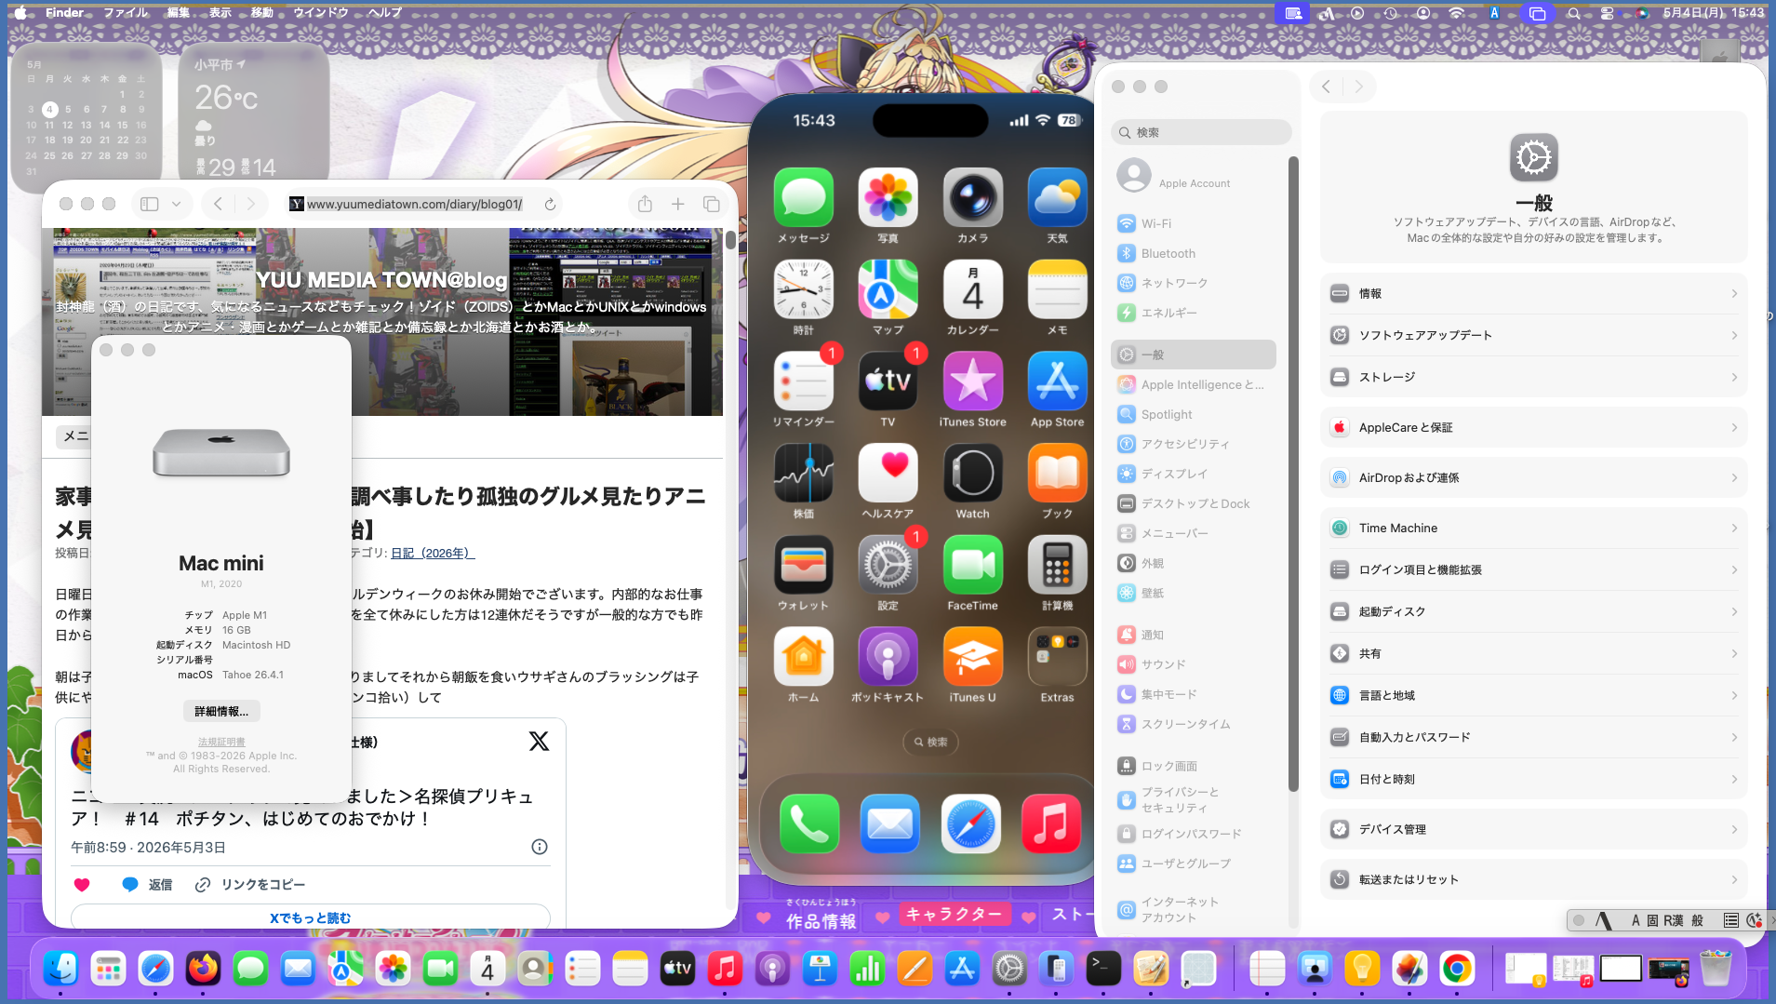
Task: Open 起動ディスク settings row
Action: pyautogui.click(x=1533, y=611)
